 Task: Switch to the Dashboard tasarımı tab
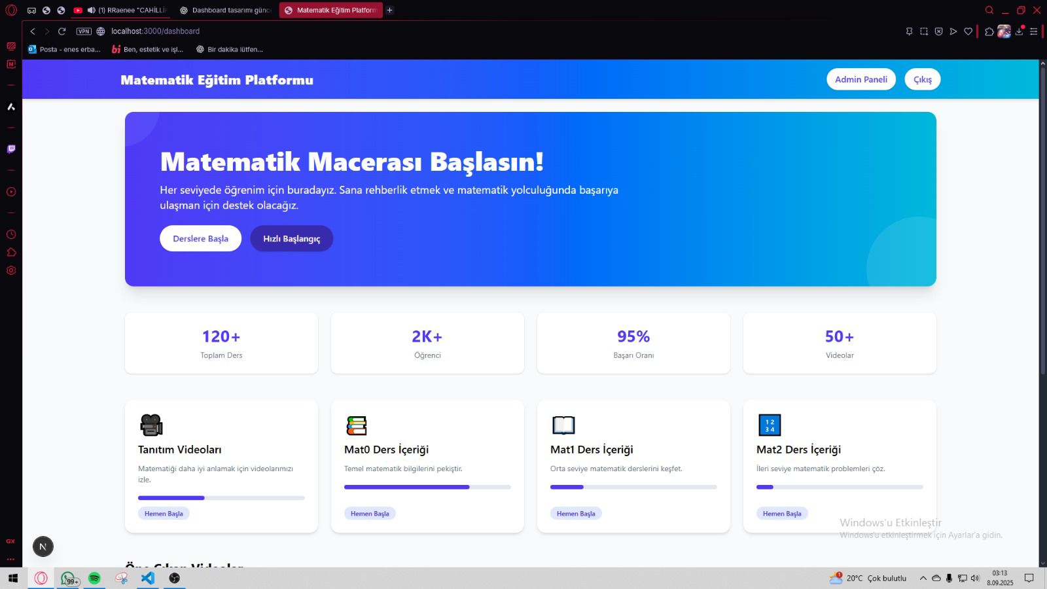pos(226,10)
